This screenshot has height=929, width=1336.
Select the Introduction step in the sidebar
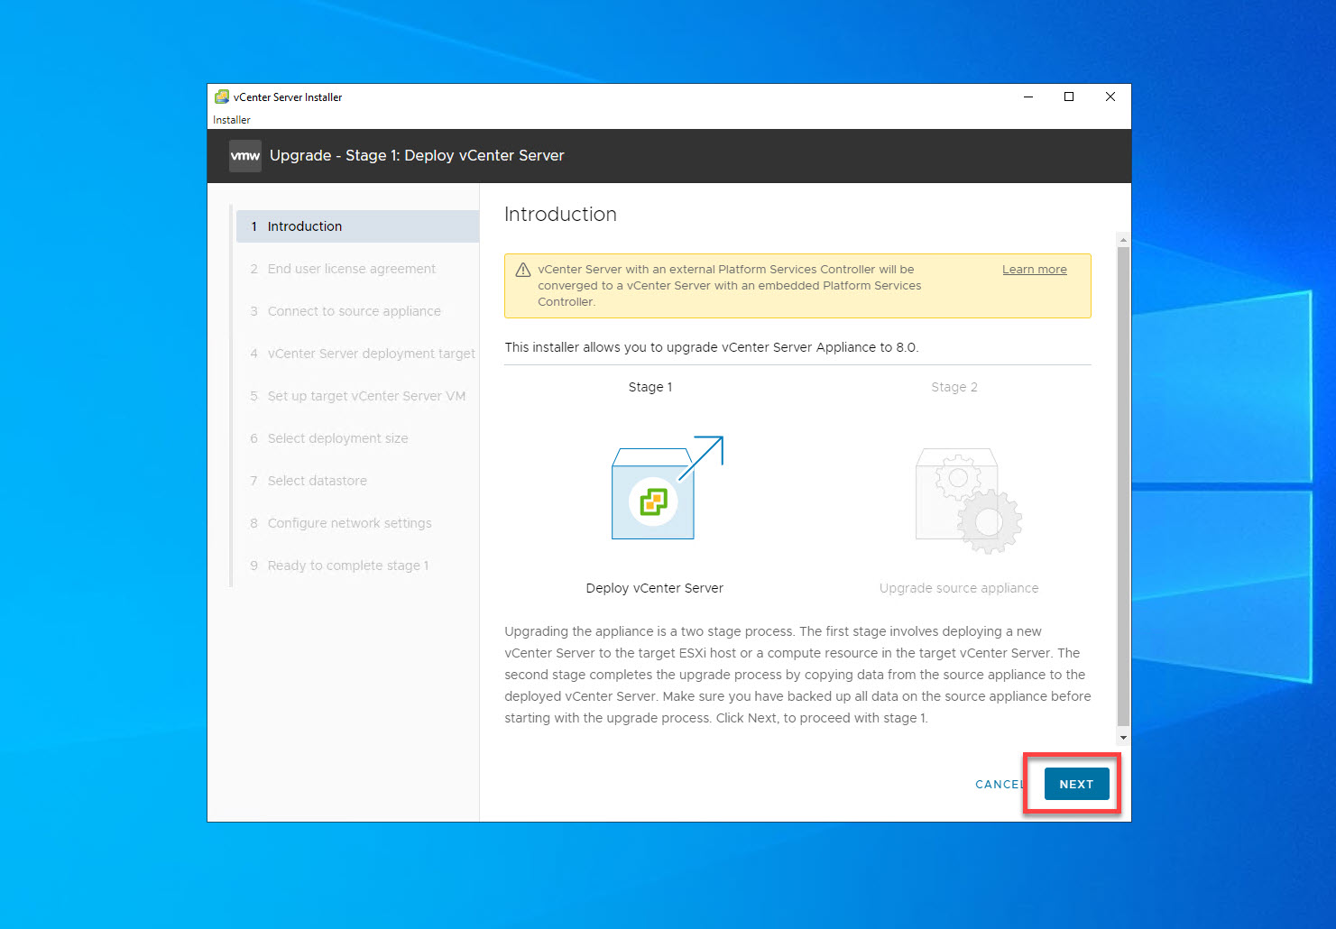[x=304, y=225]
